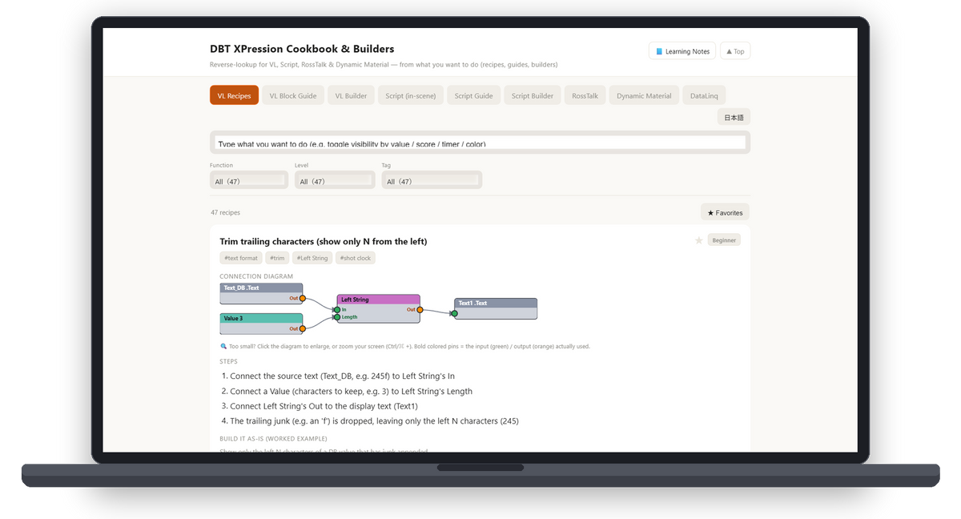Screen dimensions: 961x519
Task: Click the Value 3 node in diagram
Action: (261, 324)
